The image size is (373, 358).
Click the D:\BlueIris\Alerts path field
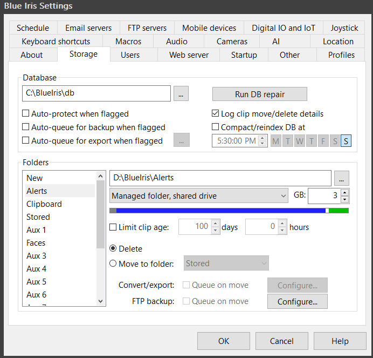220,178
